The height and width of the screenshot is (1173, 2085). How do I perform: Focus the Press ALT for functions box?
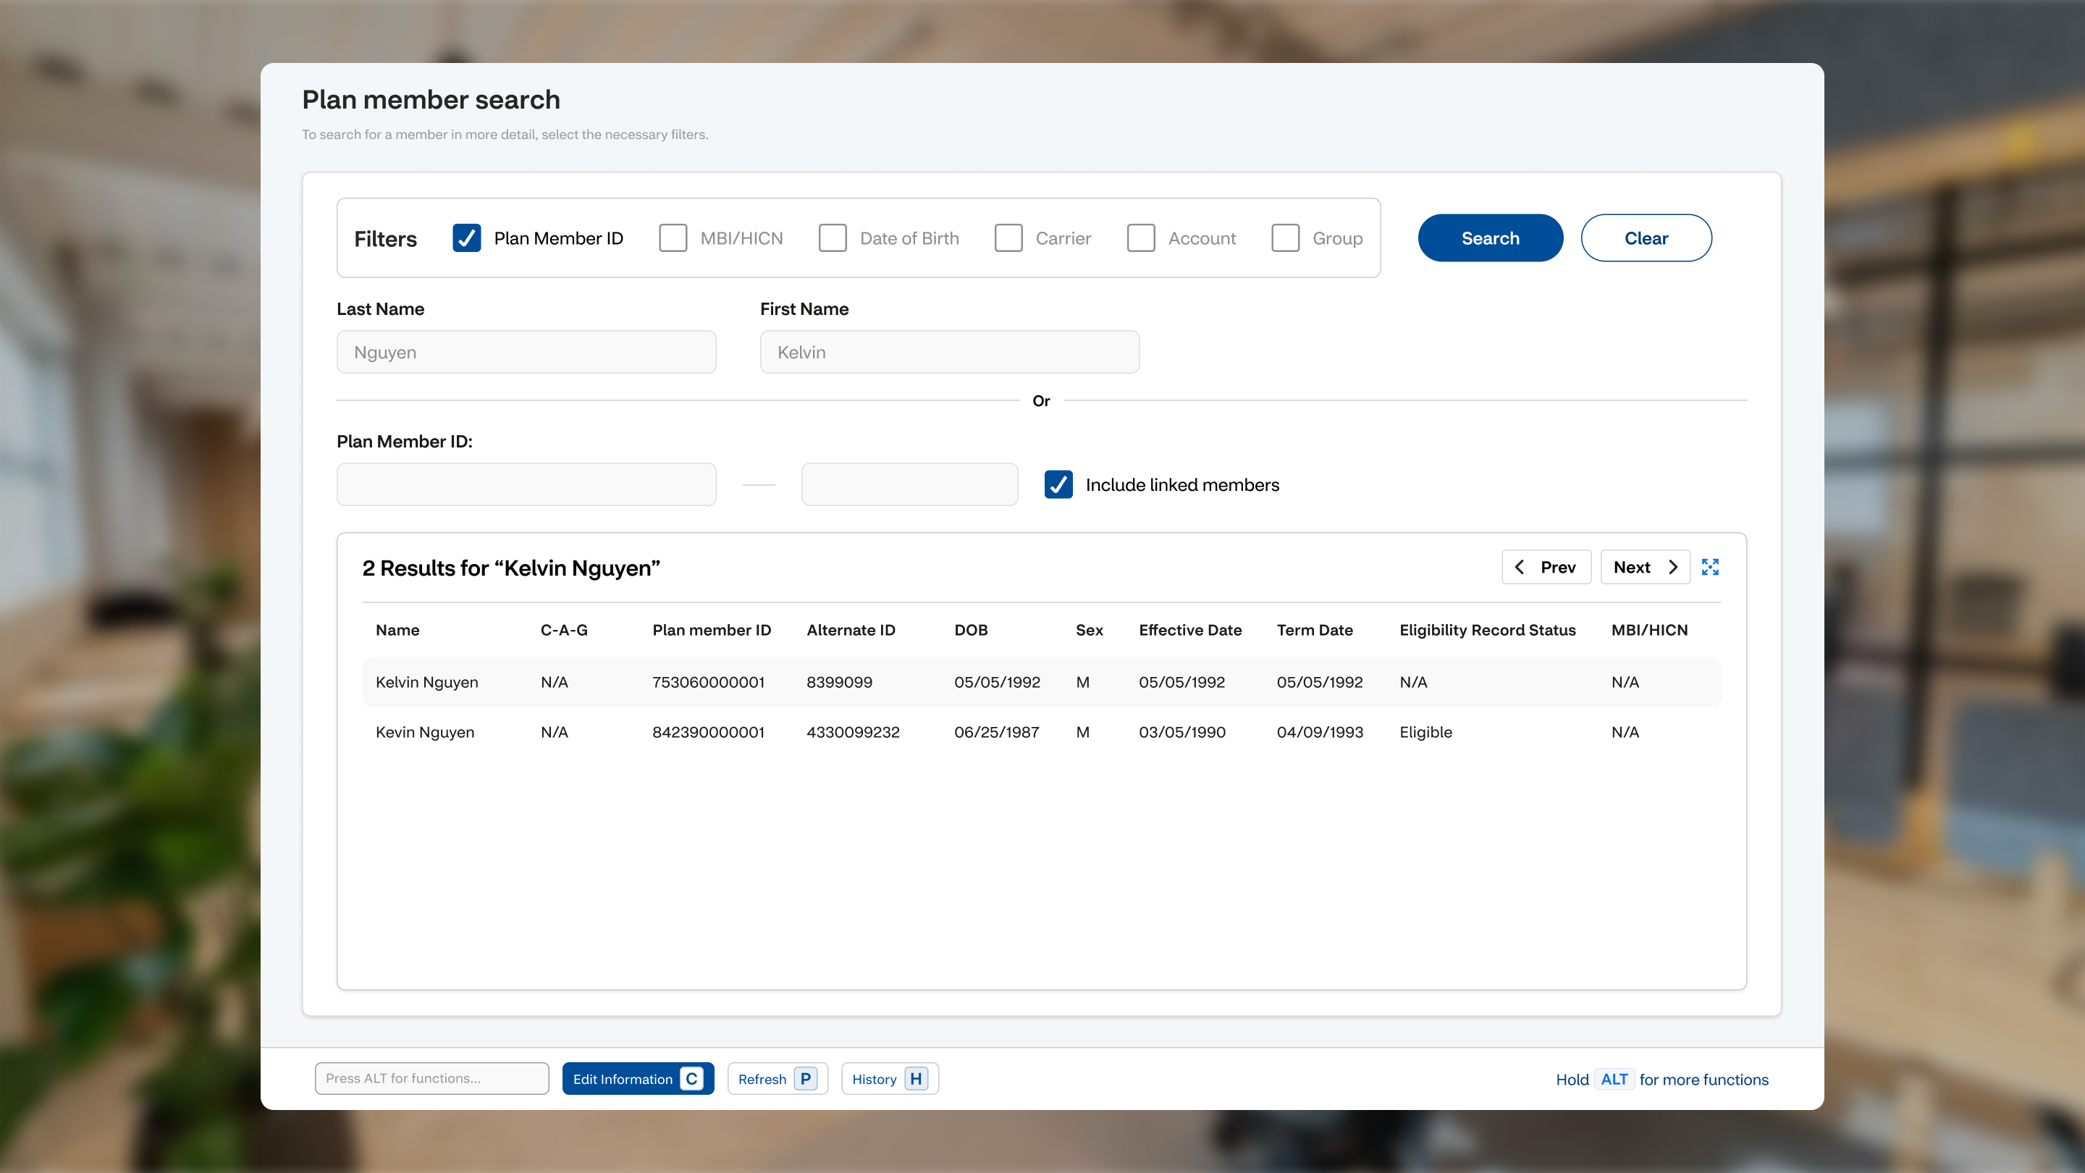[x=431, y=1078]
